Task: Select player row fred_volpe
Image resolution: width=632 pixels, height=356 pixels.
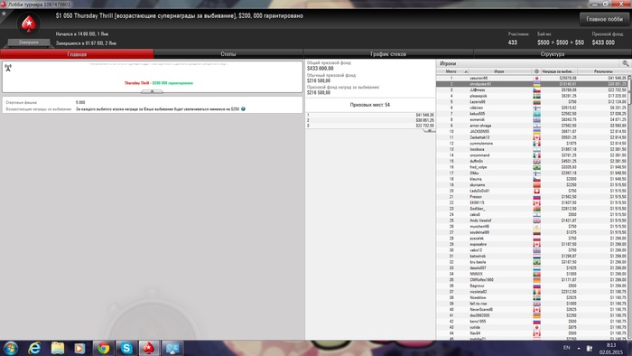Action: (532, 167)
